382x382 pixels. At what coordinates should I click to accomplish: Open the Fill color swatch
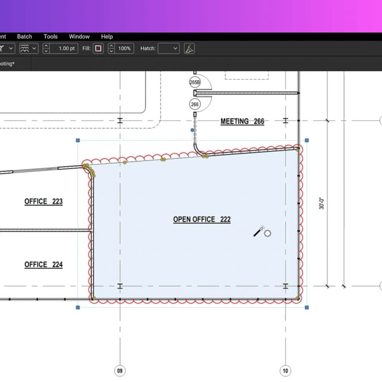point(98,48)
